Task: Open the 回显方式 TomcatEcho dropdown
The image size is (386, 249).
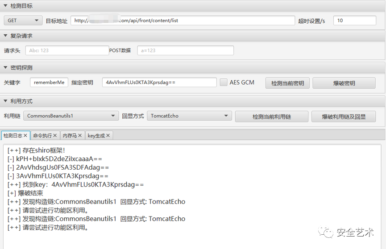Action: click(189, 116)
